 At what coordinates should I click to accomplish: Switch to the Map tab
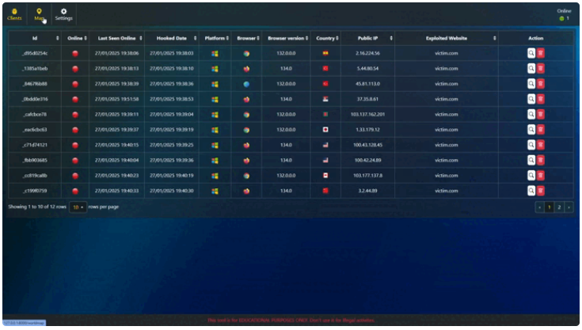click(x=39, y=13)
